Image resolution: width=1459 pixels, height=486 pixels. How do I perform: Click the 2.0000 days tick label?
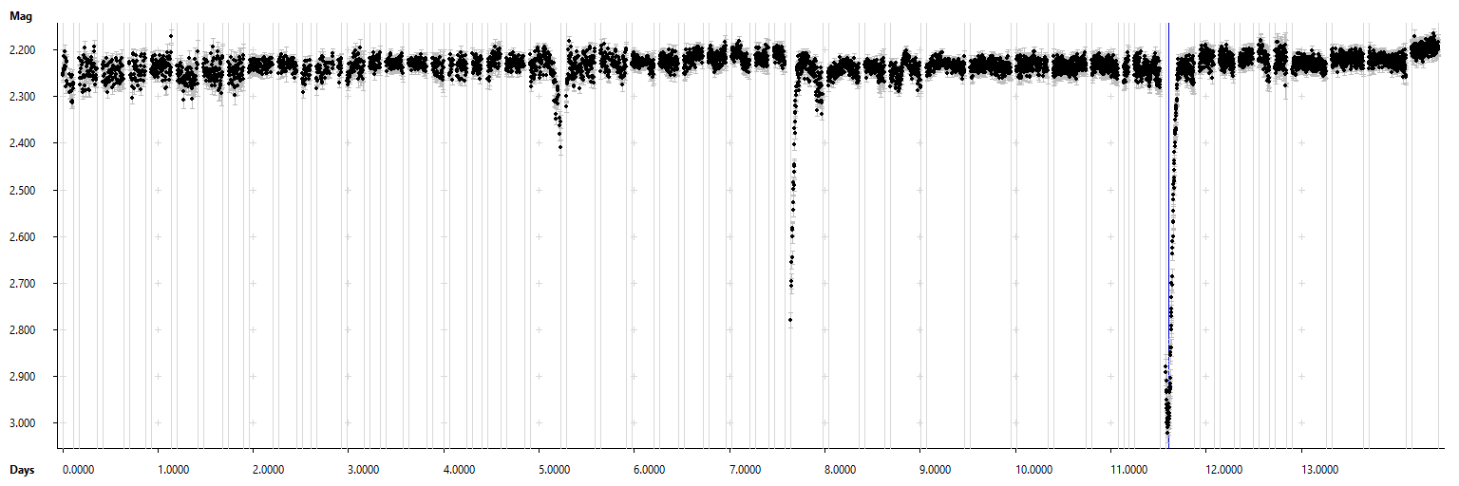click(267, 470)
